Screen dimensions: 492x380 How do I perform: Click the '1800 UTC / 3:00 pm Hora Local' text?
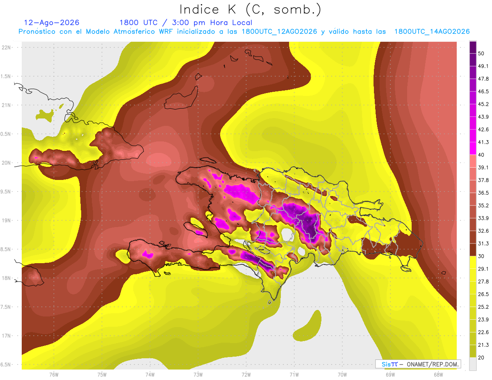tap(186, 23)
